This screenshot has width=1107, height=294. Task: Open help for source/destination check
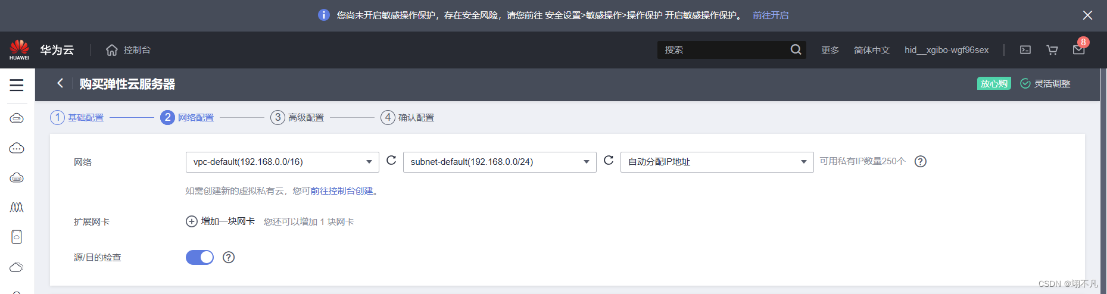(229, 257)
